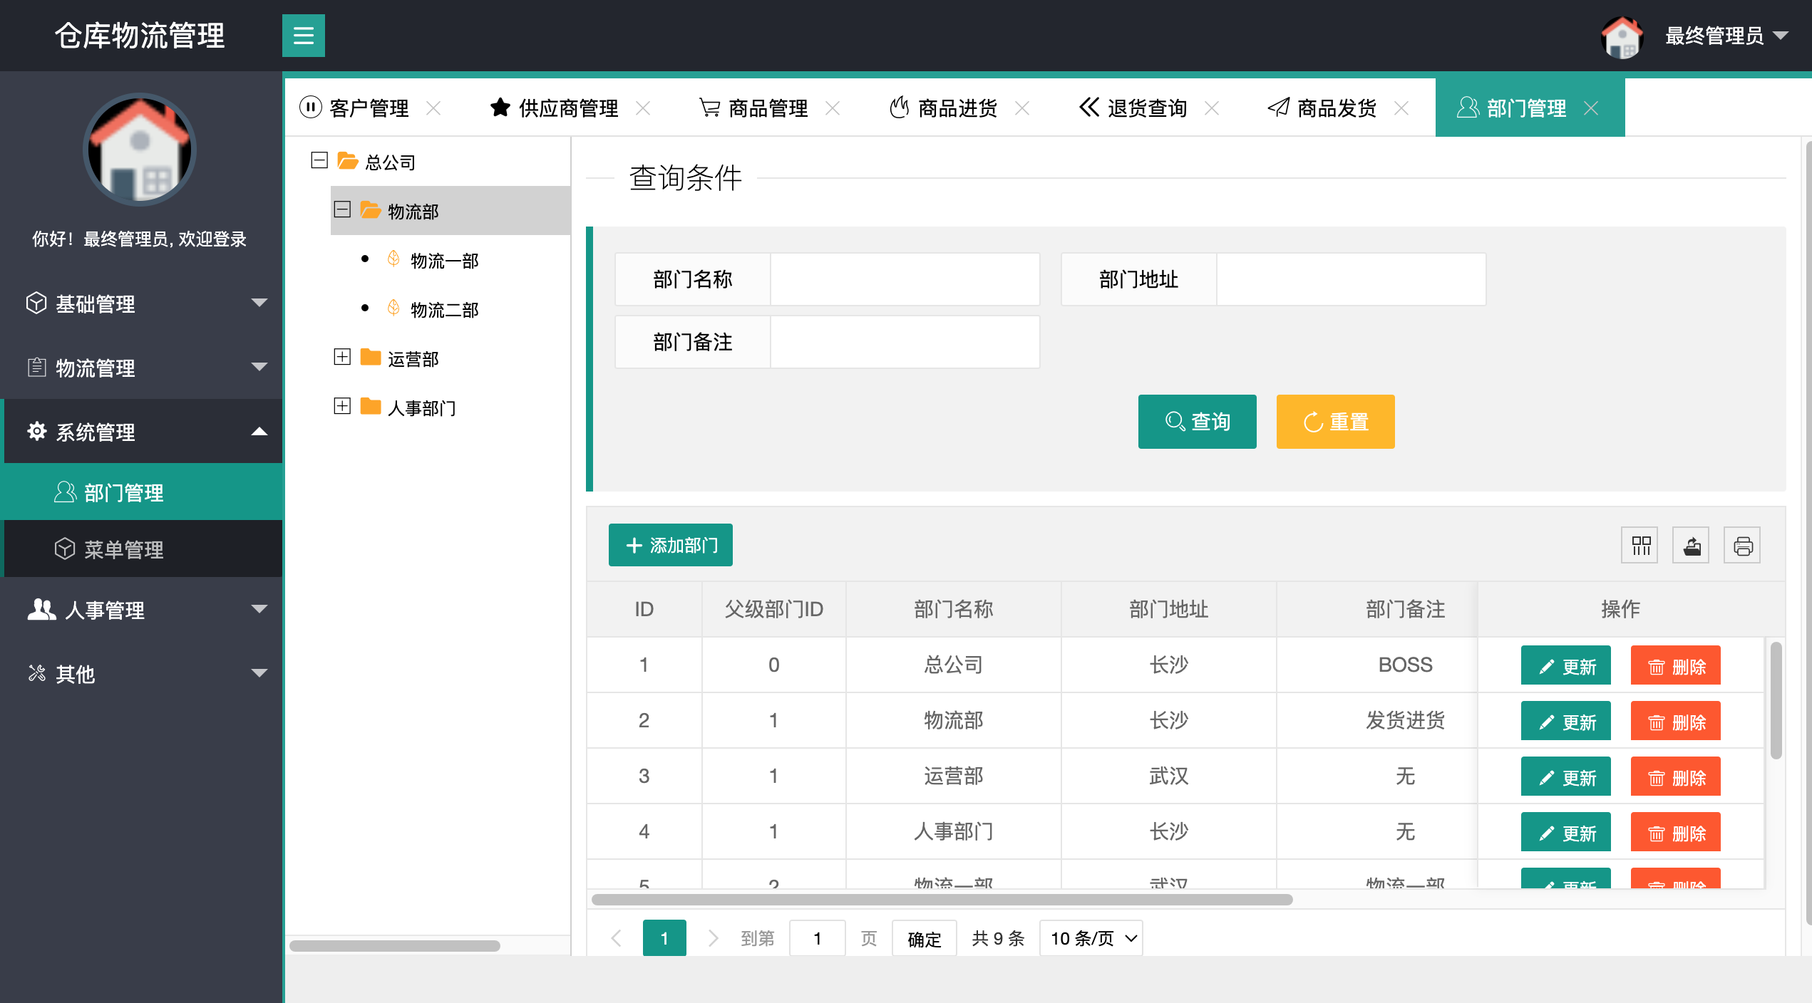
Task: Select 部门管理 in the sidebar
Action: pos(143,492)
